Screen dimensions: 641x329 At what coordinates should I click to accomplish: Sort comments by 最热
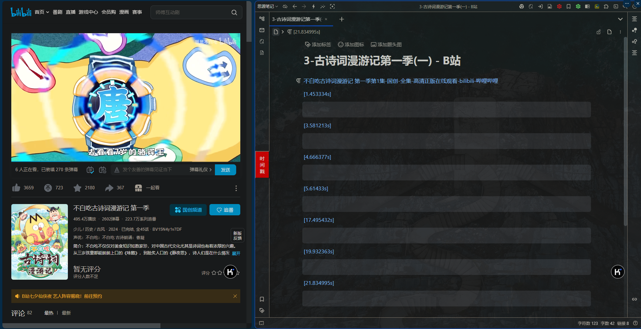[x=49, y=313]
